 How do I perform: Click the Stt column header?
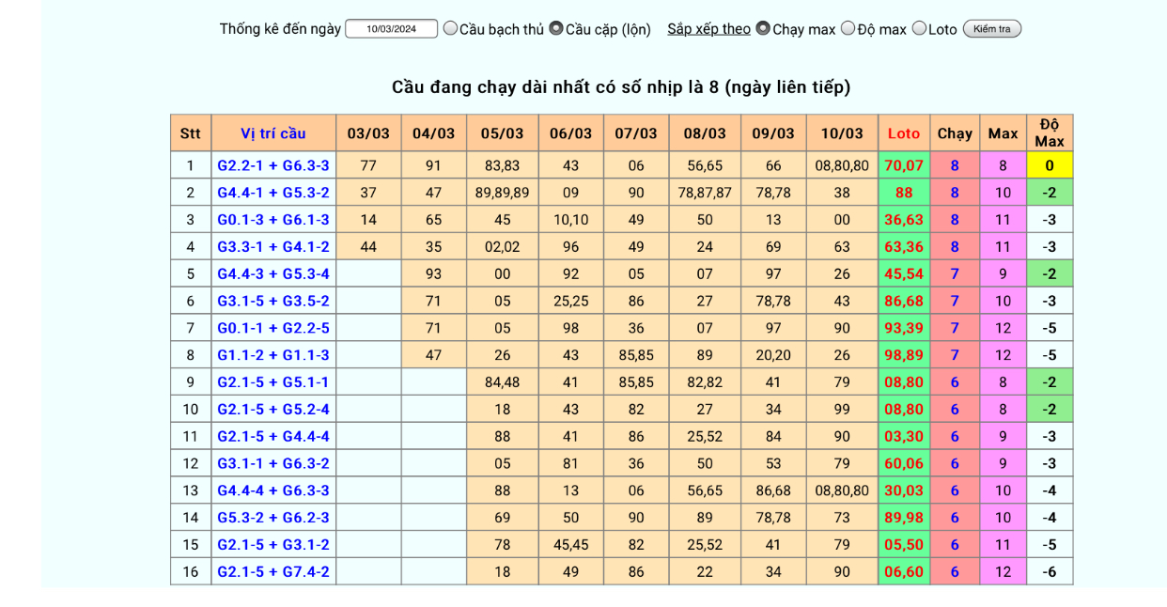click(x=191, y=133)
